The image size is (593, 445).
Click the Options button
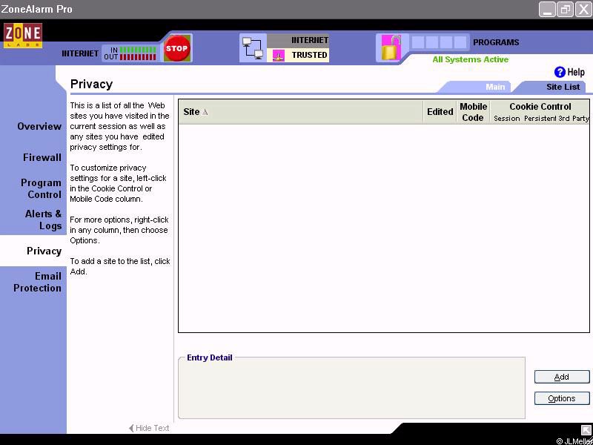tap(562, 398)
